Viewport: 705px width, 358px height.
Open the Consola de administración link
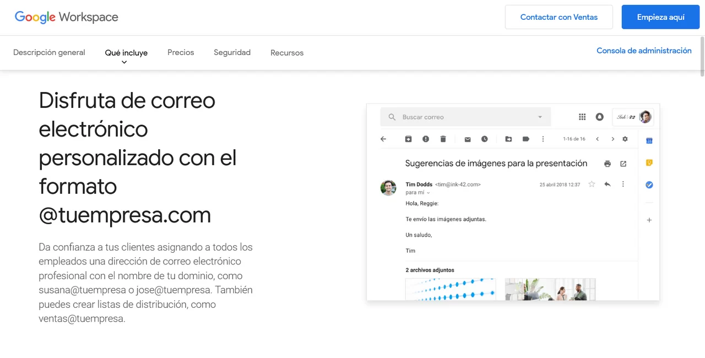(644, 51)
